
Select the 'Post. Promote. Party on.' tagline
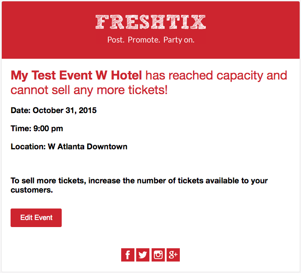151,40
